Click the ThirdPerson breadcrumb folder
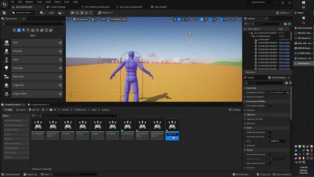The image size is (314, 177). click(x=80, y=110)
